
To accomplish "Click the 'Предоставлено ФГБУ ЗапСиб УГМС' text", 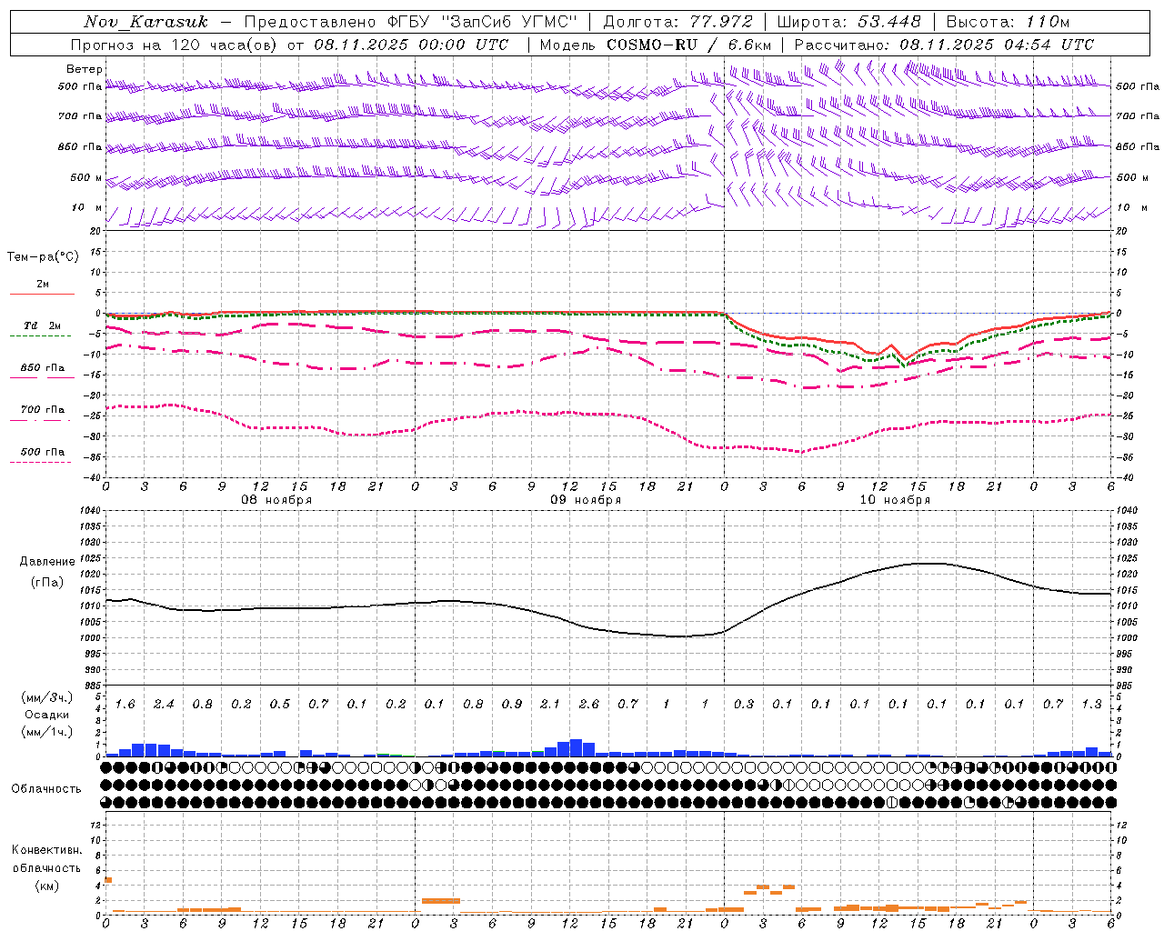I will (x=411, y=22).
